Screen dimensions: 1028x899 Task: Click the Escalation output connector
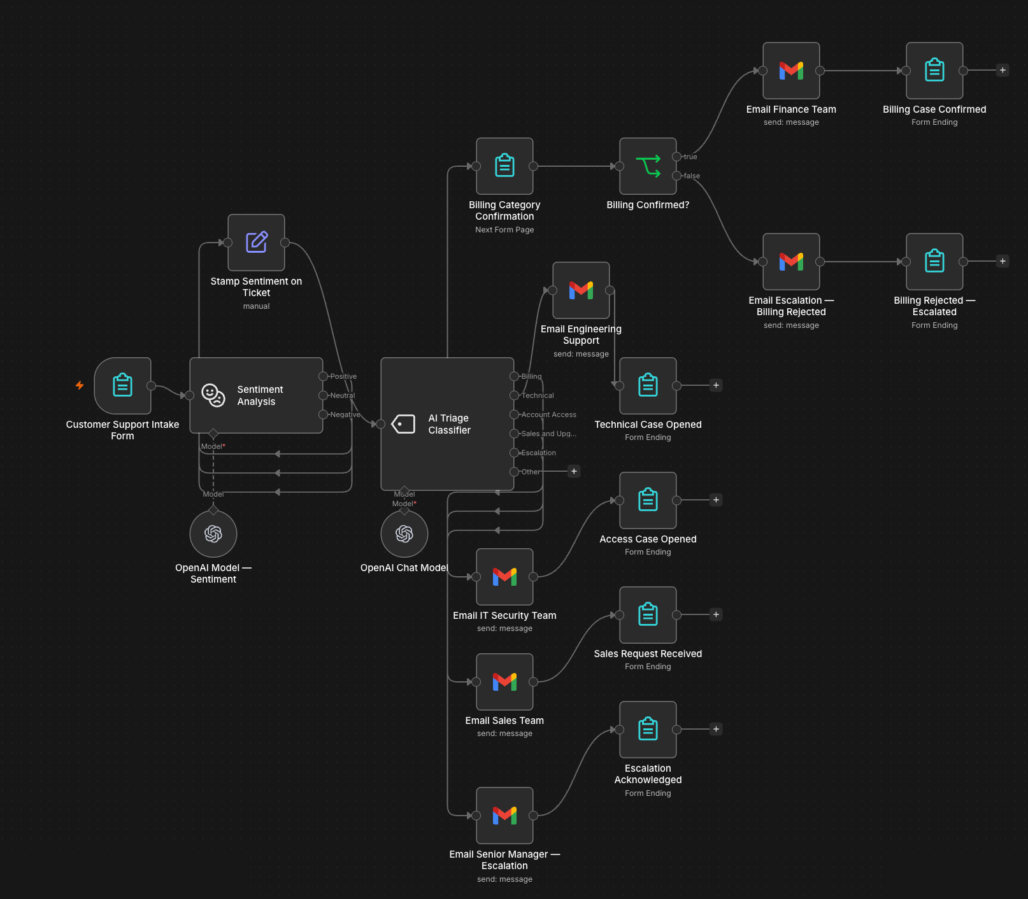pos(514,453)
